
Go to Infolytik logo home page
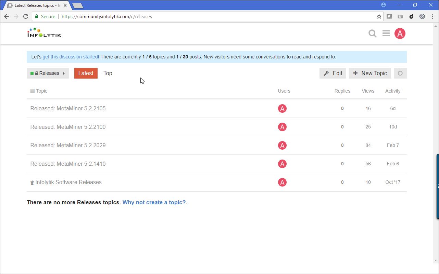click(x=44, y=33)
